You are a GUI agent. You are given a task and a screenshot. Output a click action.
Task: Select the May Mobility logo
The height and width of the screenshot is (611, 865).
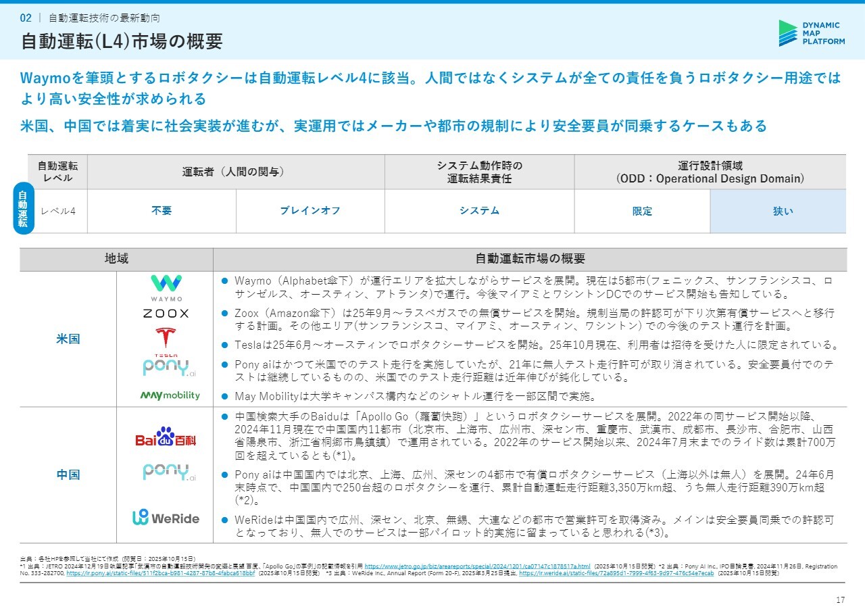pos(170,395)
